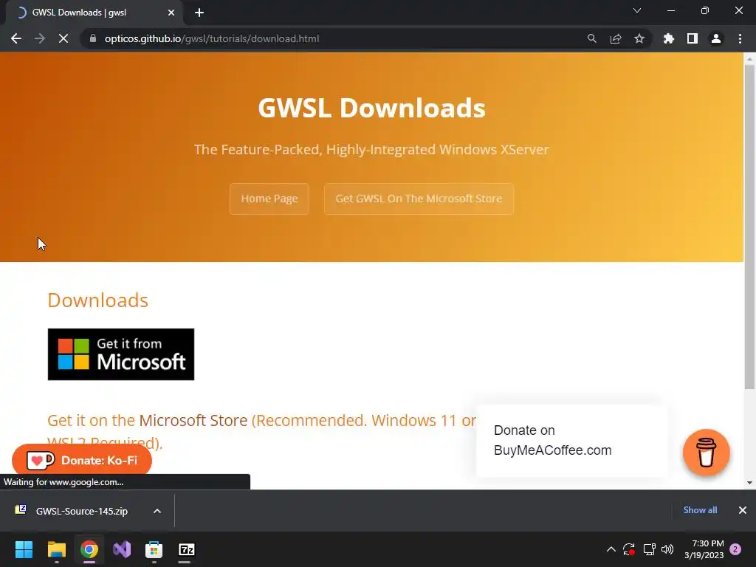Open Visual Studio from the taskbar
Image resolution: width=756 pixels, height=567 pixels.
(x=122, y=549)
